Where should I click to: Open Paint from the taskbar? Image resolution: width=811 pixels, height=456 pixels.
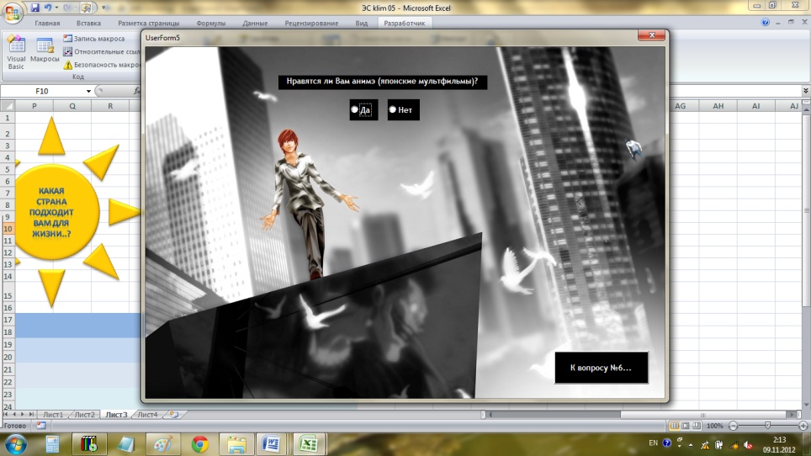point(162,444)
